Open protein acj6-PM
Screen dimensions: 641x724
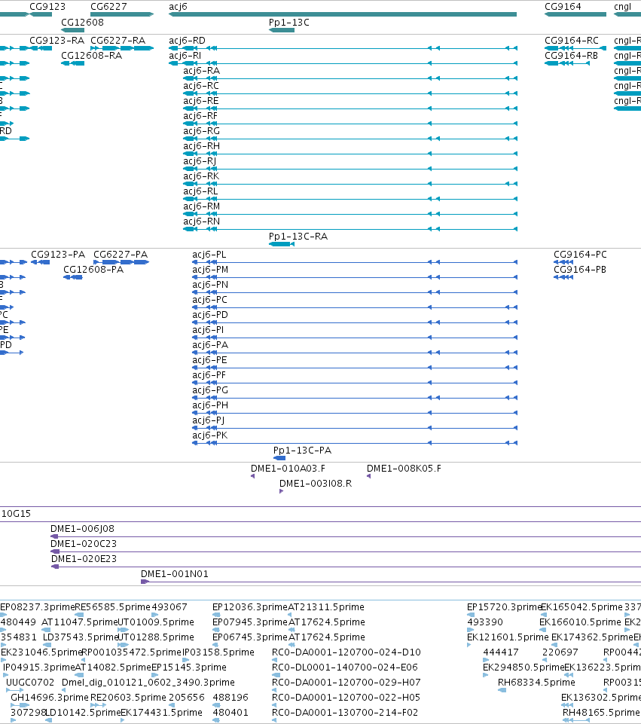pos(210,270)
